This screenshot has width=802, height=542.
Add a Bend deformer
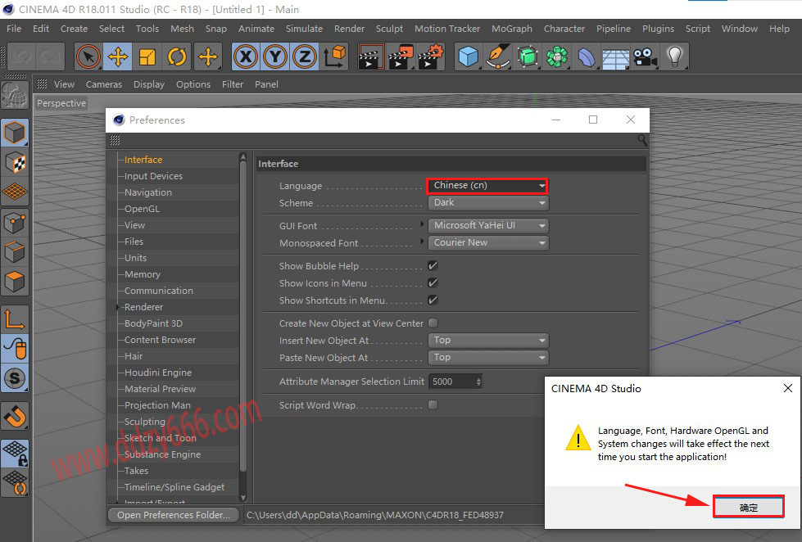[587, 56]
